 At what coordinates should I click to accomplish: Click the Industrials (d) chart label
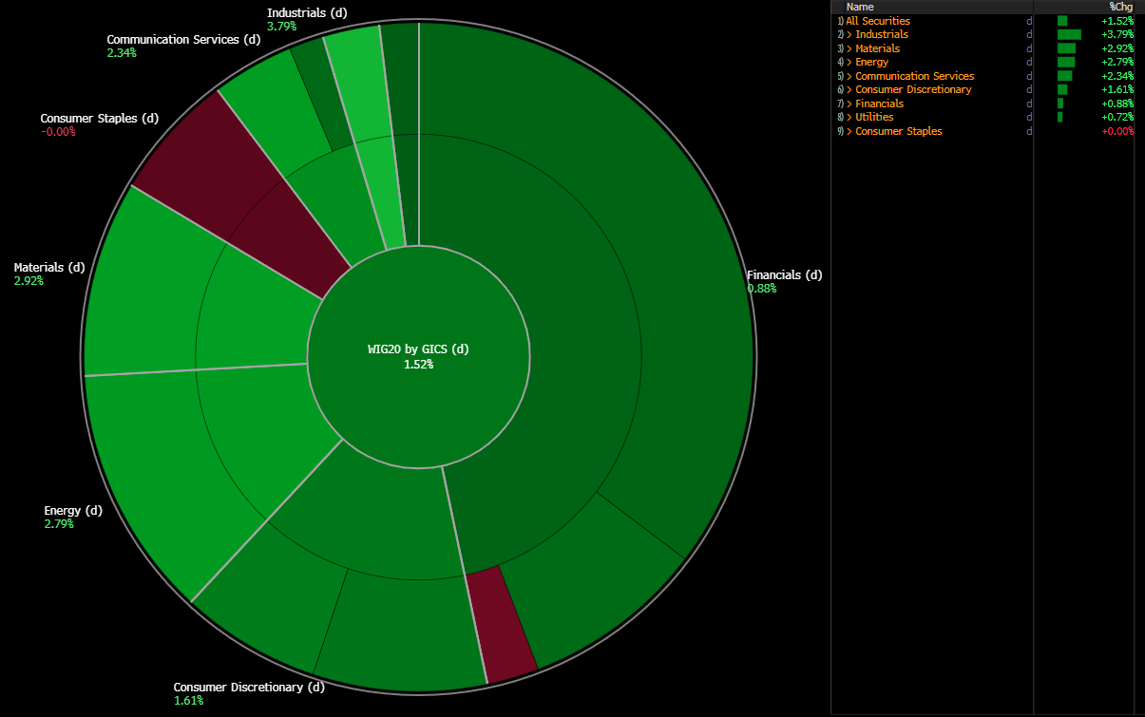[309, 13]
